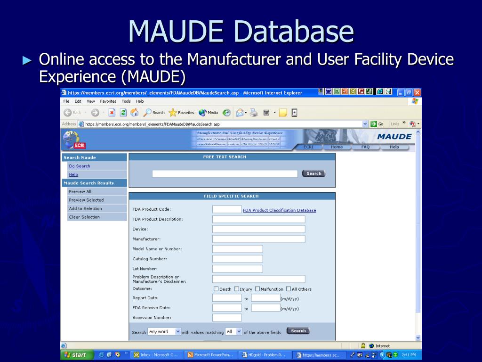Switch to FAQ tab in MAUDE header
The width and height of the screenshot is (482, 362).
(x=365, y=147)
